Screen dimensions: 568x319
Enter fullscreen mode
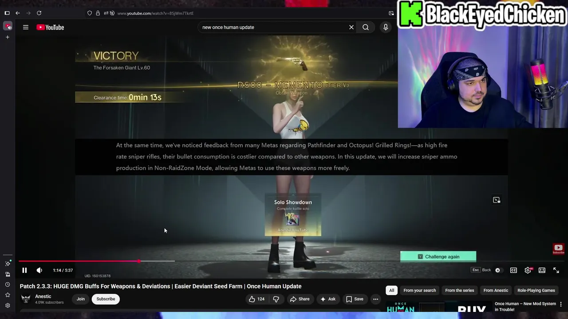[x=556, y=270]
